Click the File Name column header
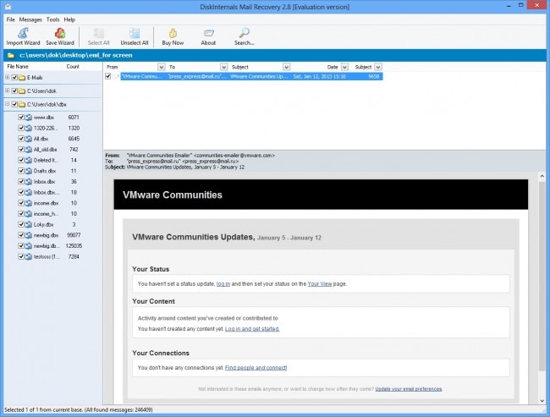The width and height of the screenshot is (550, 417). pos(18,67)
